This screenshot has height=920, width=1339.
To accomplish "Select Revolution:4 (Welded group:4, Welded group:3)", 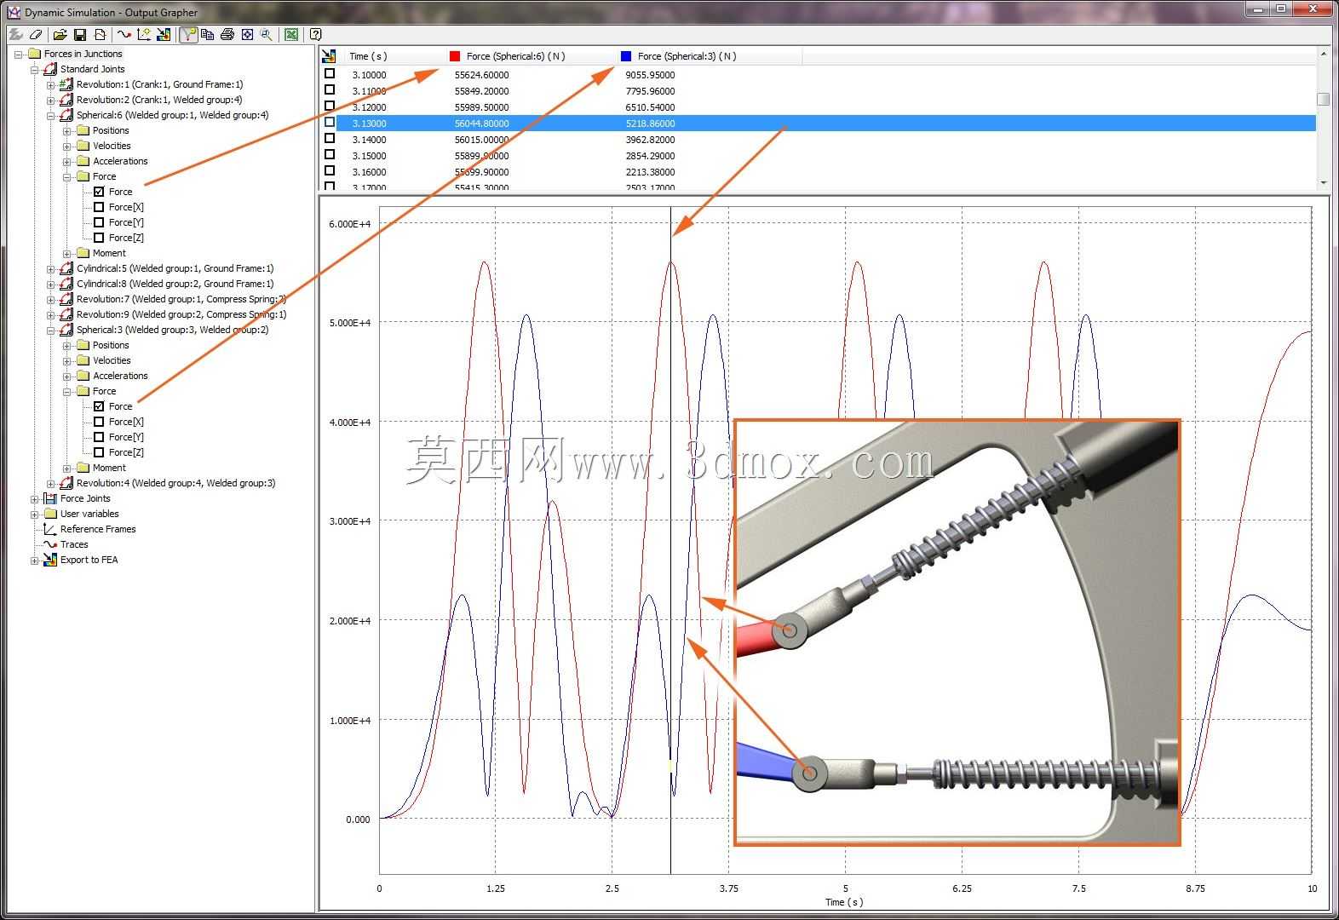I will tap(176, 483).
